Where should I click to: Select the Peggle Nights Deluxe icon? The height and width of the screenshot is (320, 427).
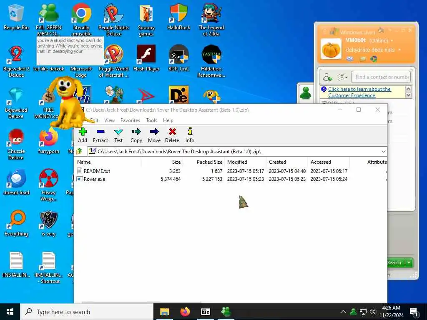113,20
